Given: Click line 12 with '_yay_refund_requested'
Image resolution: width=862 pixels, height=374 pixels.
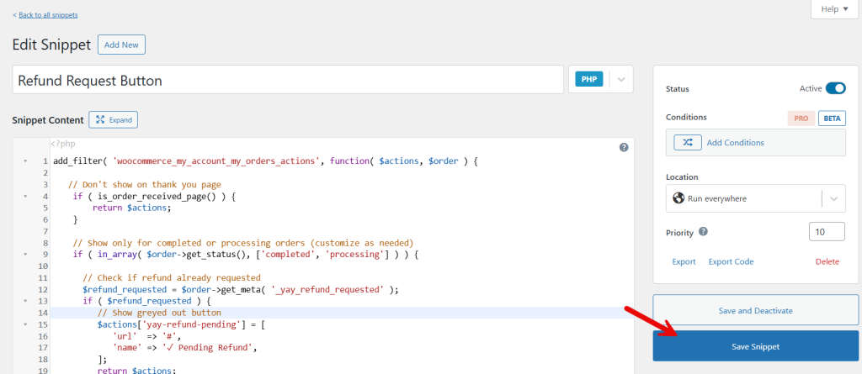Looking at the screenshot, I should tap(240, 290).
